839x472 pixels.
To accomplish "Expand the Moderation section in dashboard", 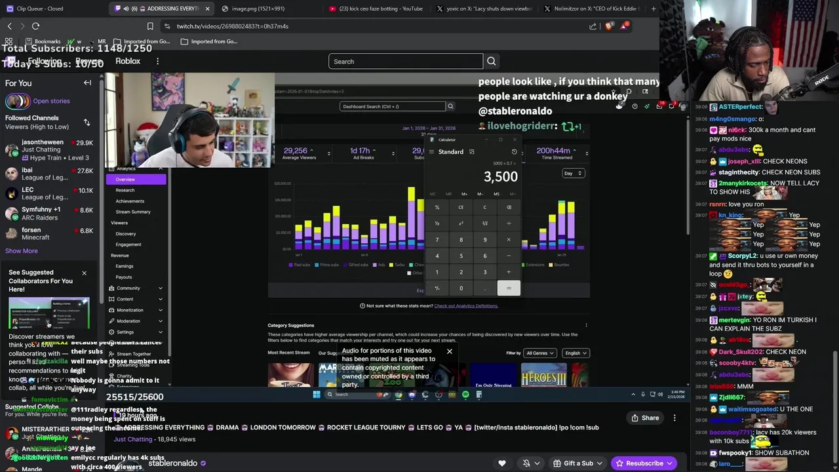I will click(136, 321).
